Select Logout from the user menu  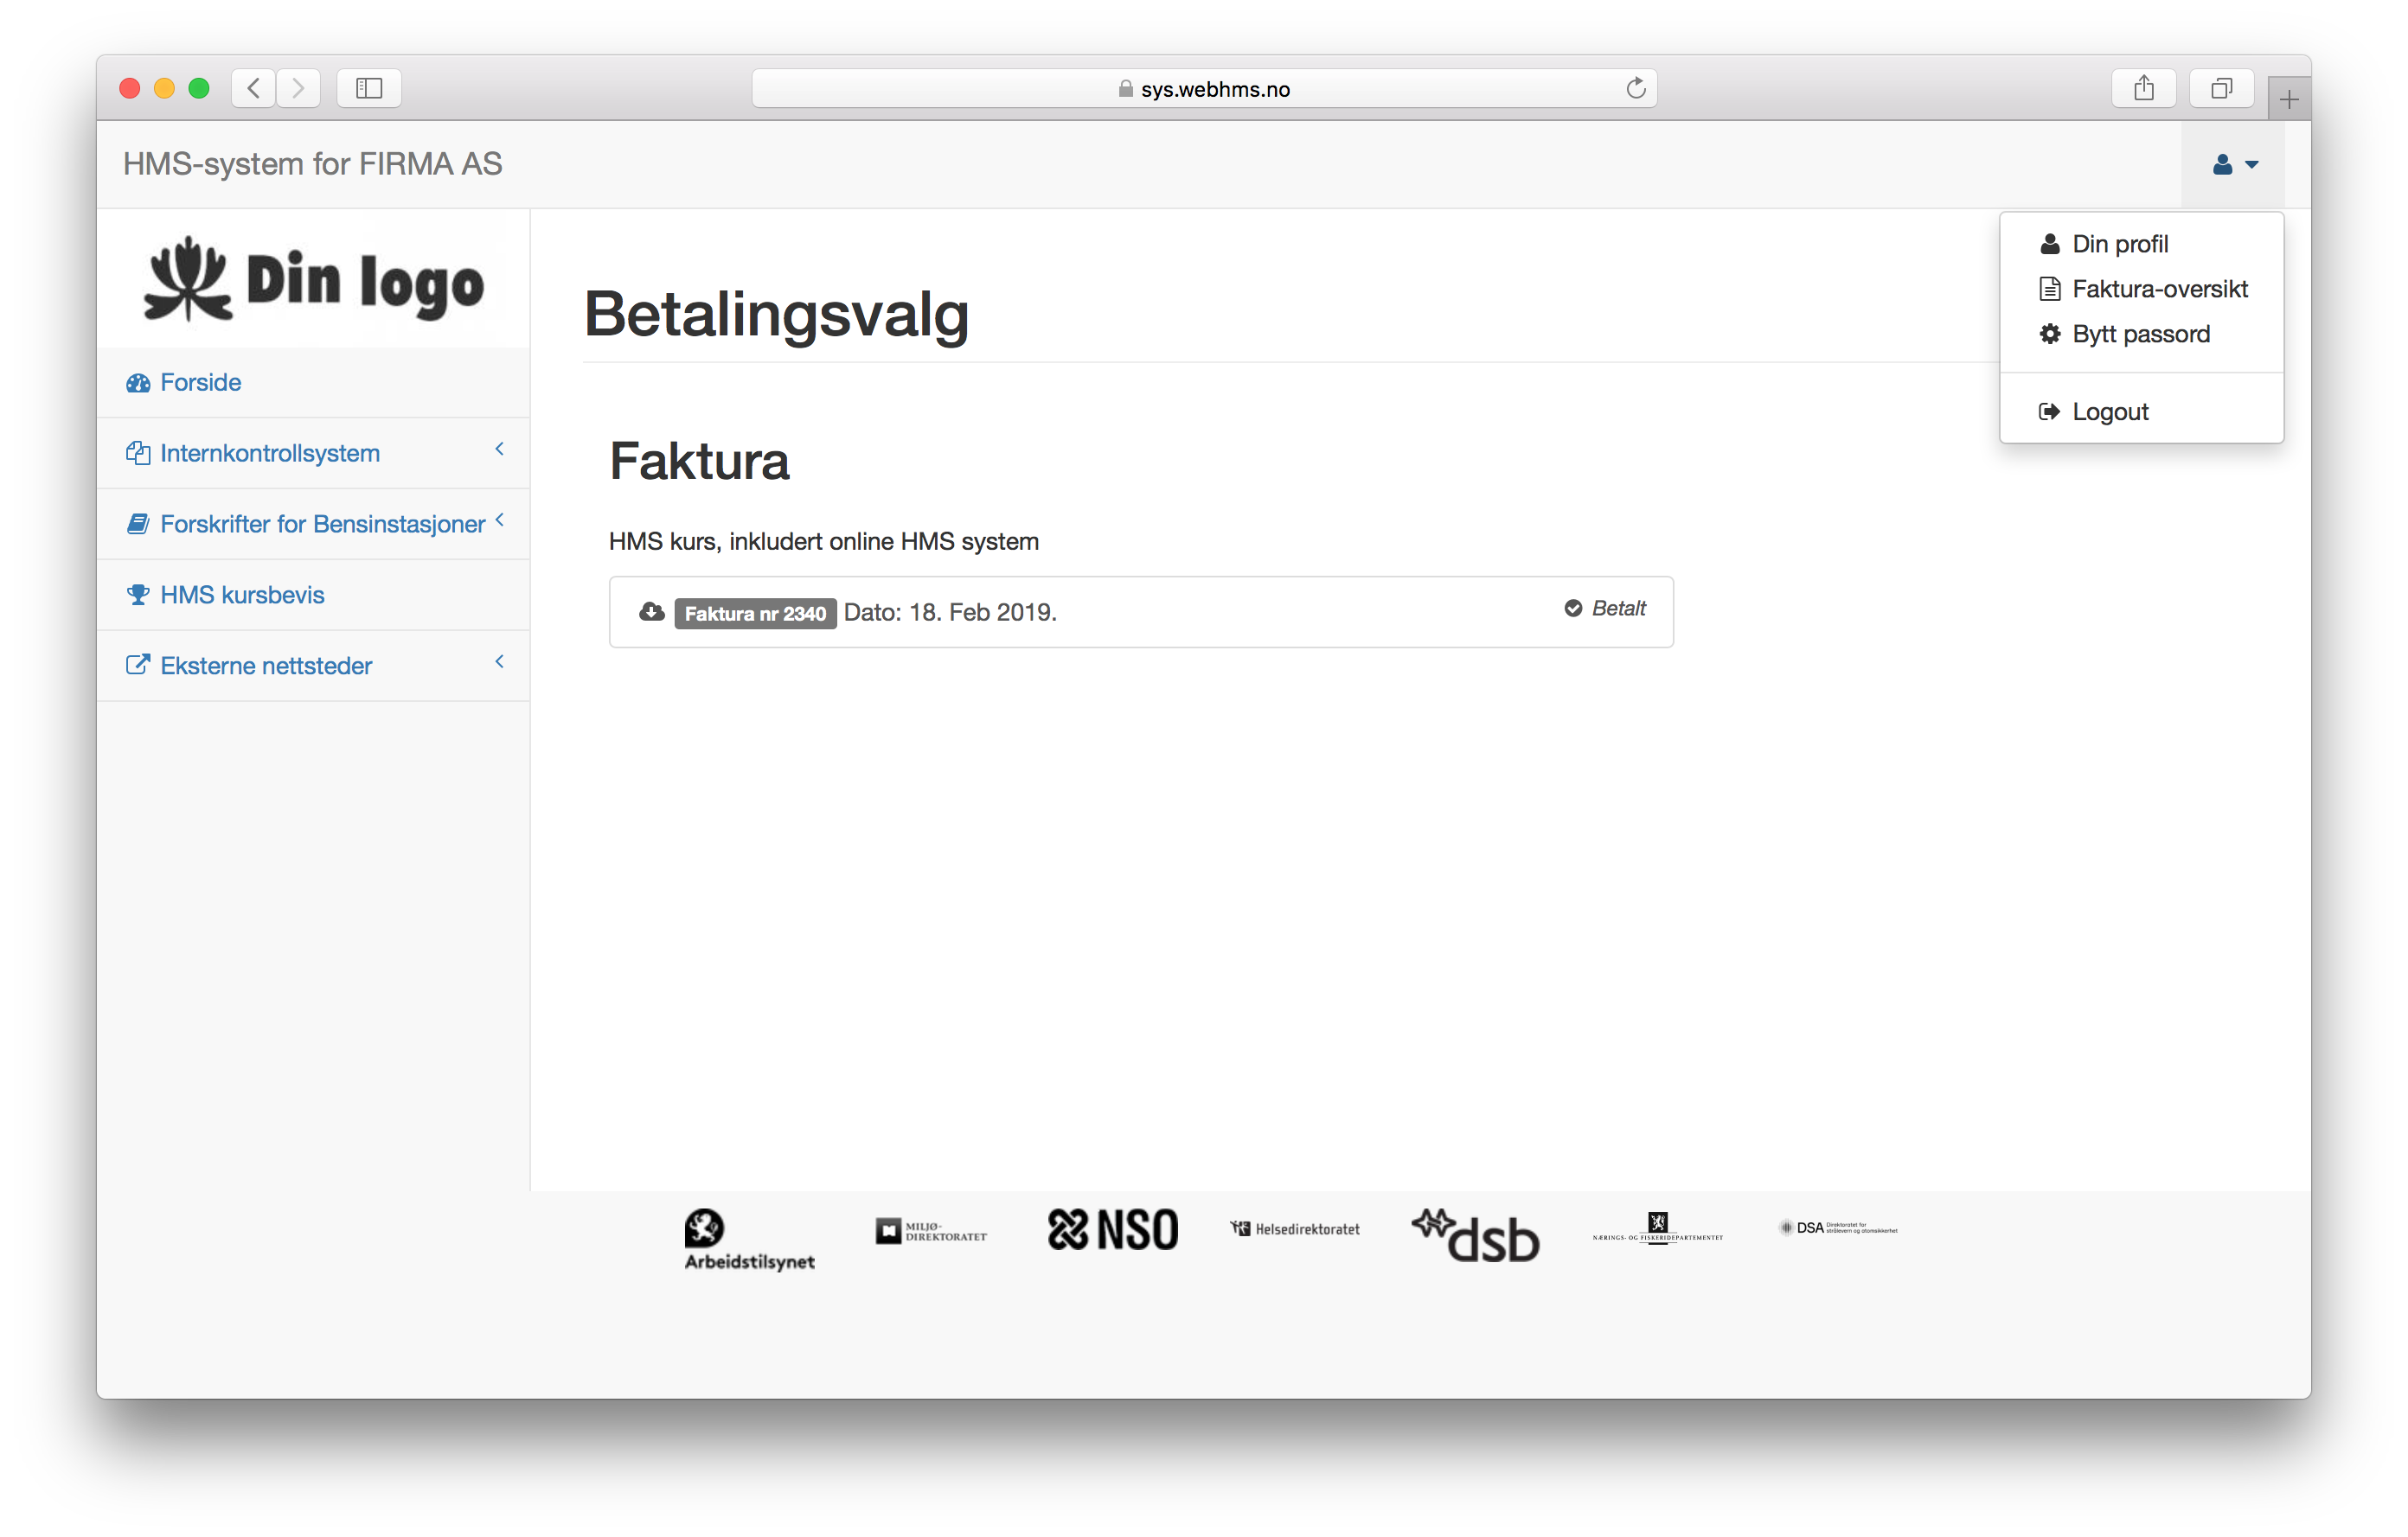[2109, 411]
